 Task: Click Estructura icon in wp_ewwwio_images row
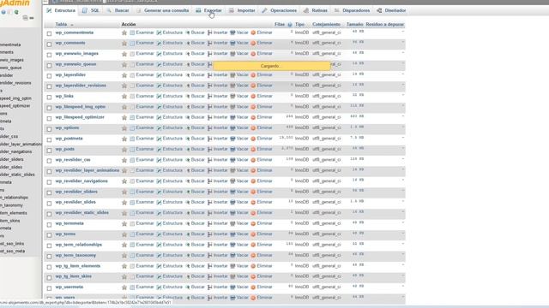click(159, 54)
